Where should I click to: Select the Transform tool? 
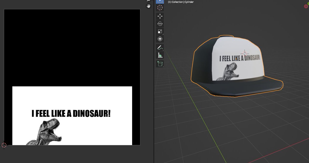[160, 39]
